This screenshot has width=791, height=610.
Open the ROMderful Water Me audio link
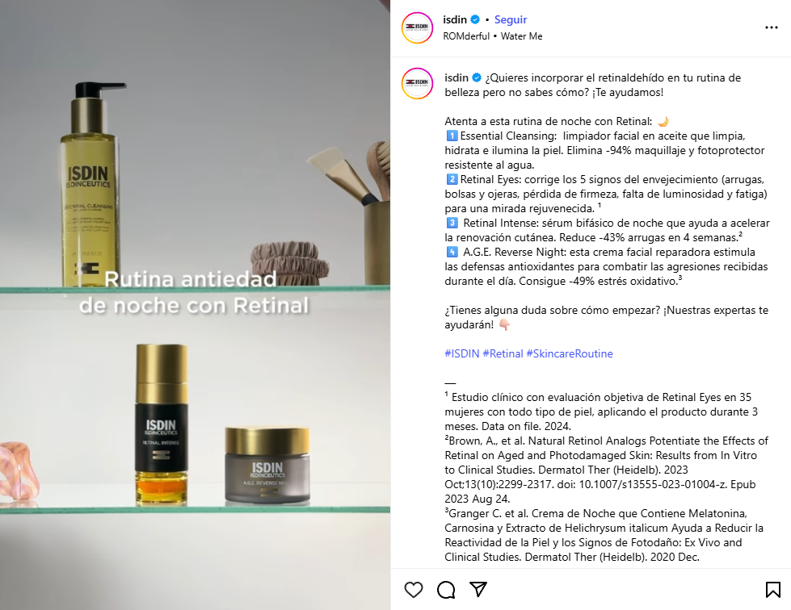[x=493, y=36]
